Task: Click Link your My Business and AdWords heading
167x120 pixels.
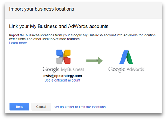Action: tap(59, 27)
